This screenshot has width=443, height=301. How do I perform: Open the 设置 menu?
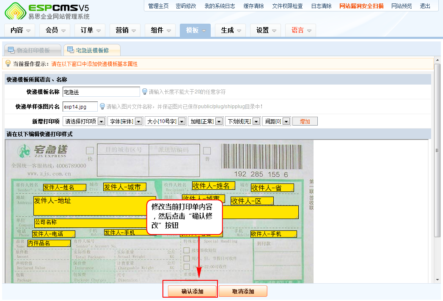(265, 30)
